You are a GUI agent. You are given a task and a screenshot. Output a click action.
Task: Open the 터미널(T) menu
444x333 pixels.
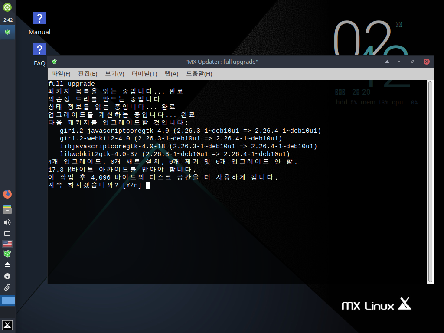pyautogui.click(x=144, y=74)
